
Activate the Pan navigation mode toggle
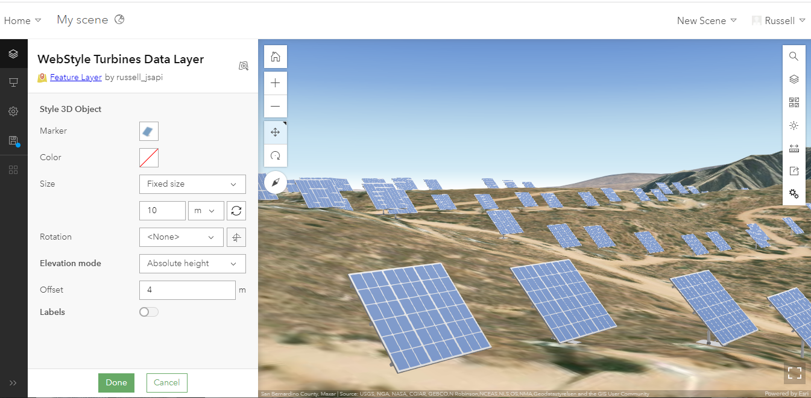point(275,131)
